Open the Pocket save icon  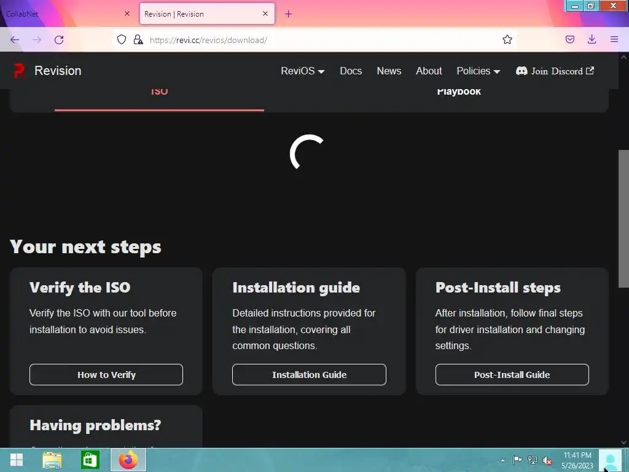click(570, 39)
